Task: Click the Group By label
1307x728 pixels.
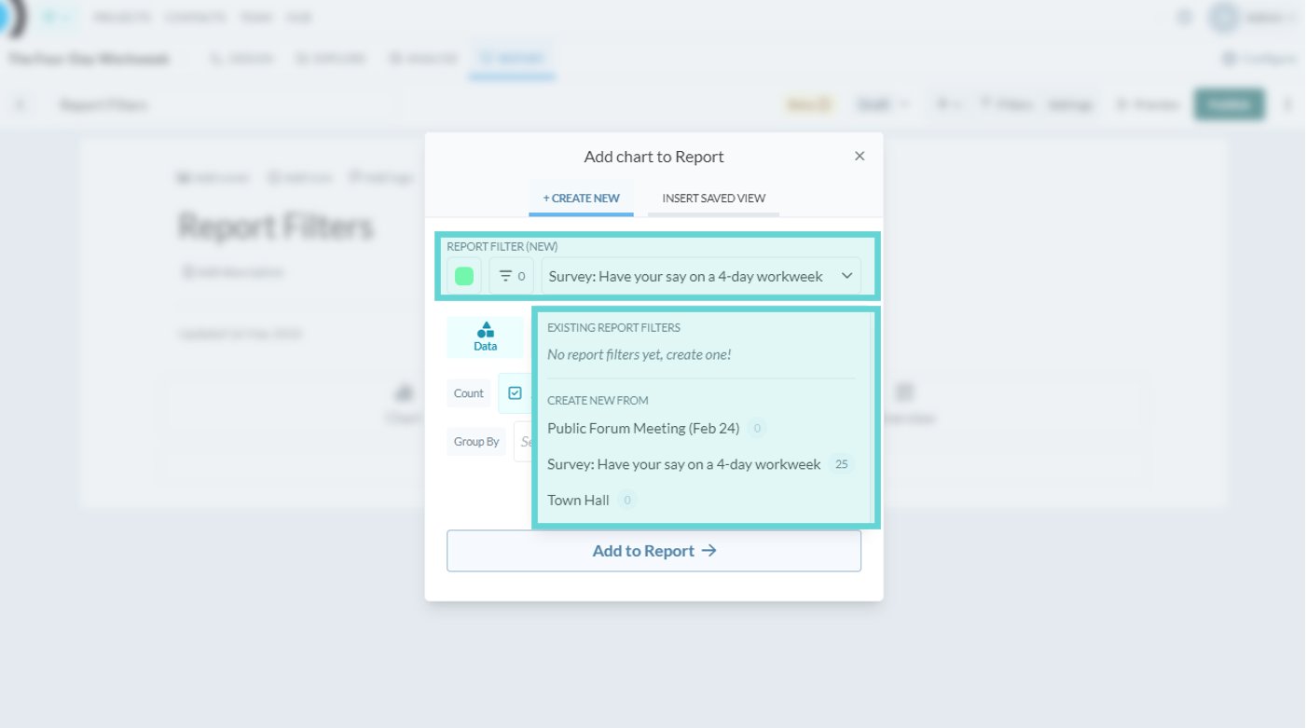Action: 476,442
